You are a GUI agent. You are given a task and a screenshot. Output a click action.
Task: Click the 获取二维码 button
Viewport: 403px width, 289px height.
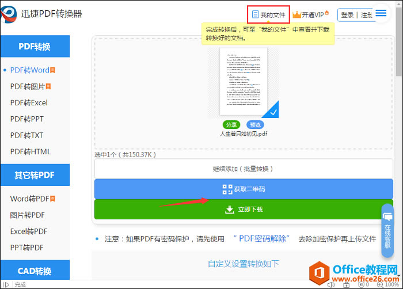(x=244, y=189)
